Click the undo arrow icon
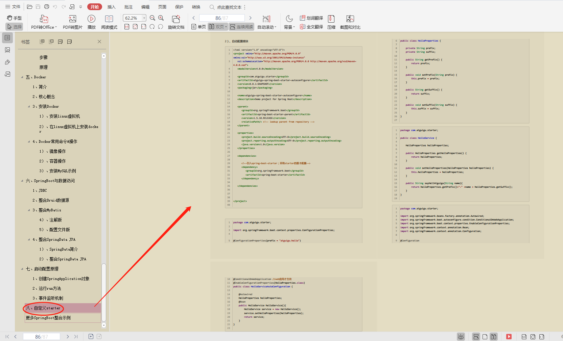 (55, 7)
